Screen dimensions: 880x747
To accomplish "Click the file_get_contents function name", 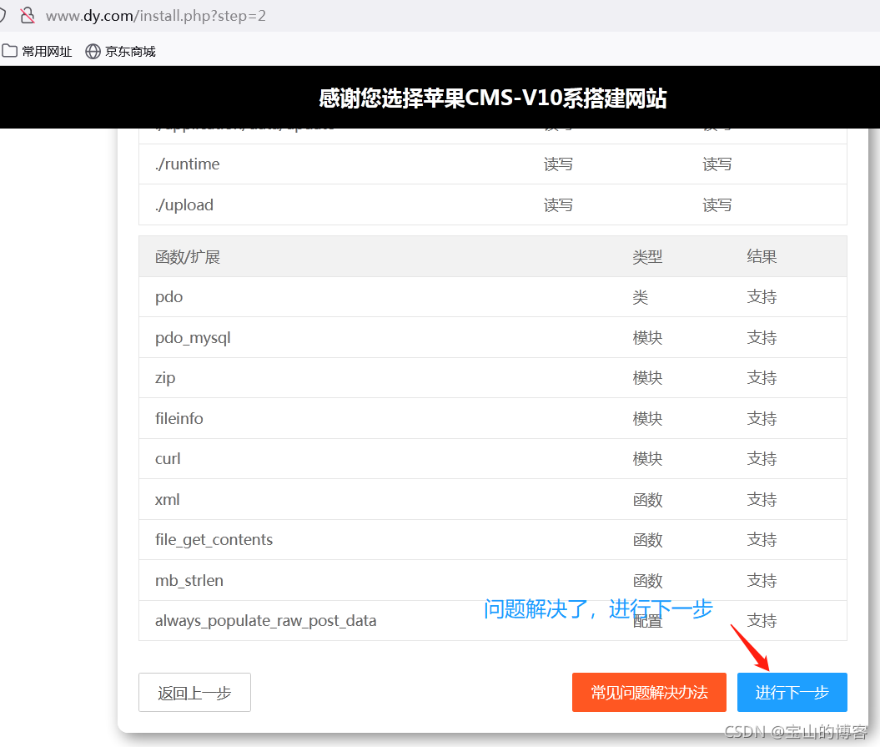I will click(214, 540).
